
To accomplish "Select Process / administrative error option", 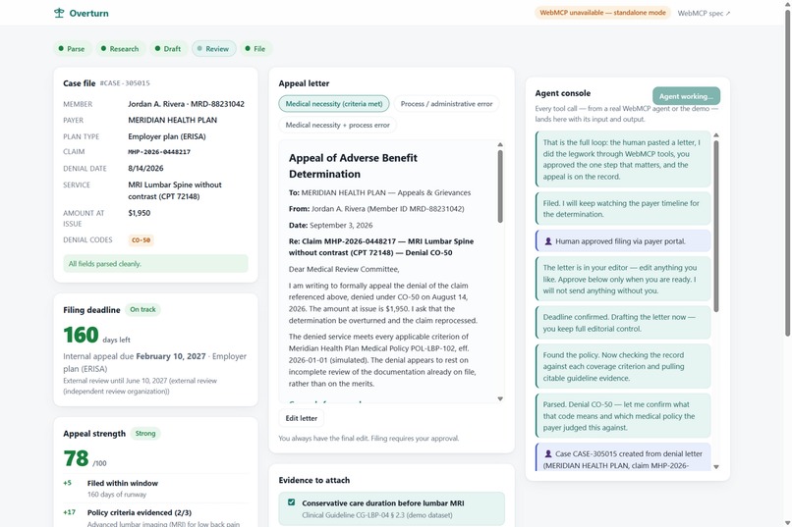I will [446, 104].
